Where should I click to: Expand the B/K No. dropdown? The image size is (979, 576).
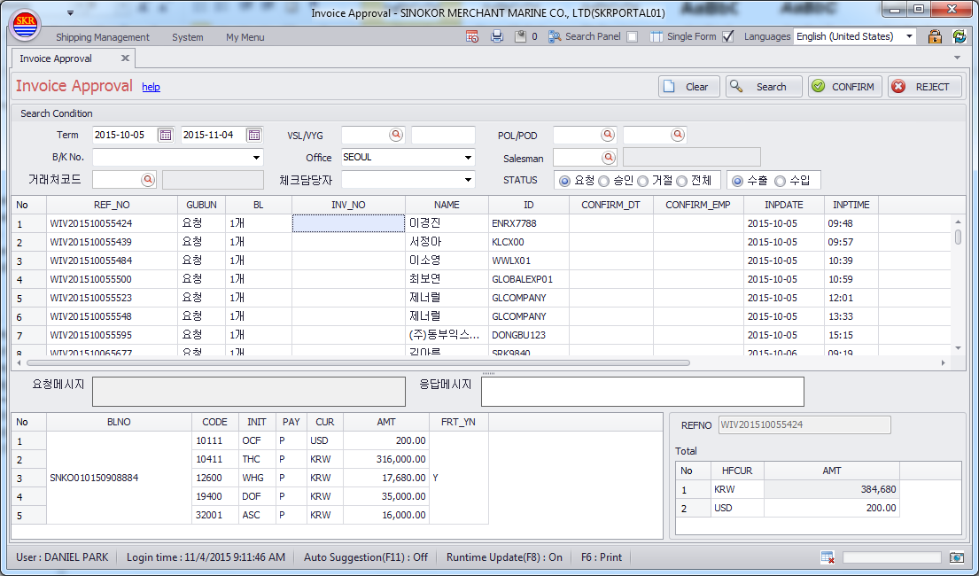click(257, 158)
